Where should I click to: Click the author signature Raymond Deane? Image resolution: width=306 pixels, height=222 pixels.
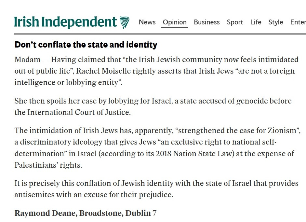[x=45, y=214]
